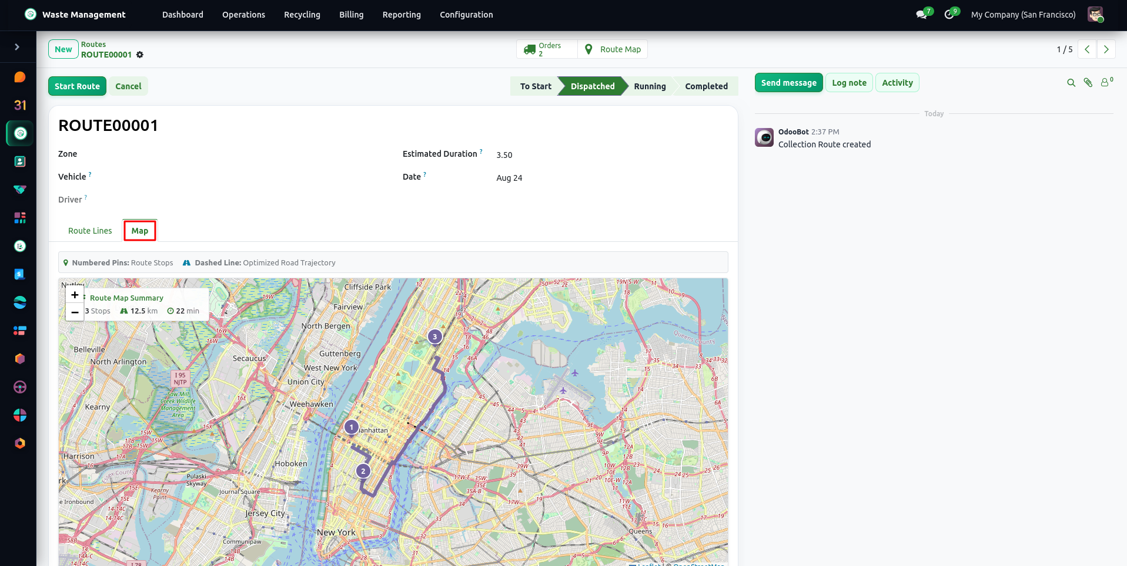The height and width of the screenshot is (566, 1127).
Task: Open the Fleet steering wheel icon in sidebar
Action: point(20,387)
